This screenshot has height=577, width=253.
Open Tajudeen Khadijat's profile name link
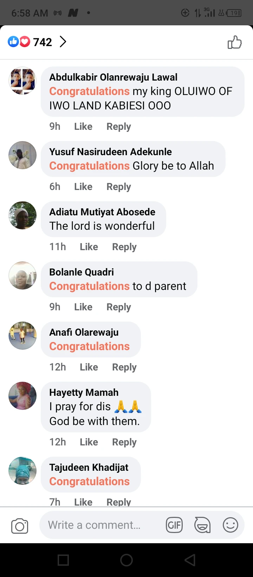(x=89, y=467)
